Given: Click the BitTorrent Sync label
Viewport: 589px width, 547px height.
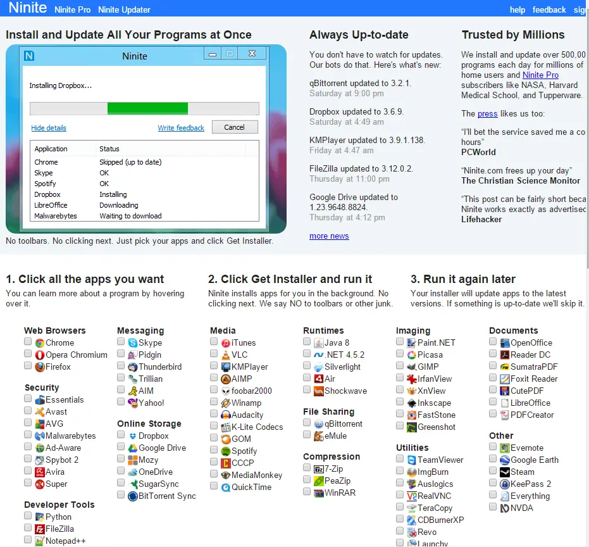Looking at the screenshot, I should coord(167,496).
